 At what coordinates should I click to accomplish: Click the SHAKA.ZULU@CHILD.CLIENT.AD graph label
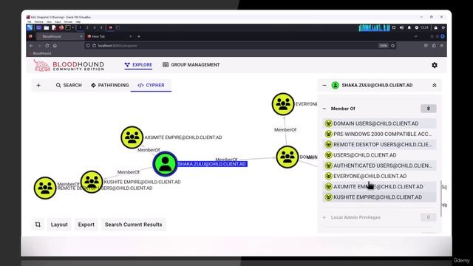click(x=212, y=164)
